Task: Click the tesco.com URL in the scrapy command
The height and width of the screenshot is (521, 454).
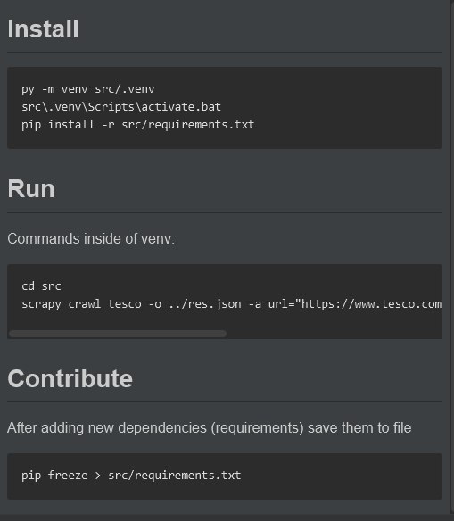Action: [371, 304]
